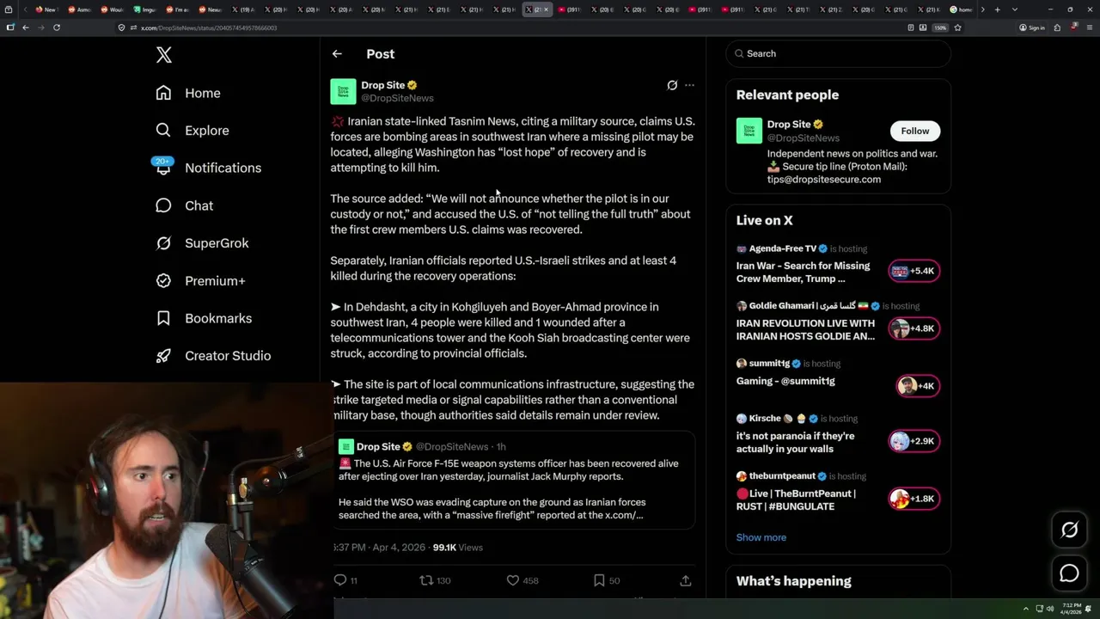Viewport: 1100px width, 619px height.
Task: Open +5.4K listeners badge for Agenda-Free TV
Action: 914,271
